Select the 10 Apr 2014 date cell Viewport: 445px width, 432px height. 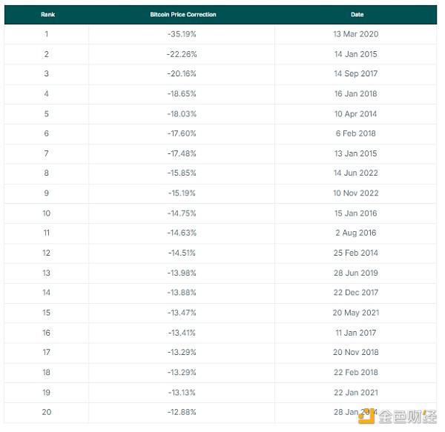click(x=356, y=114)
